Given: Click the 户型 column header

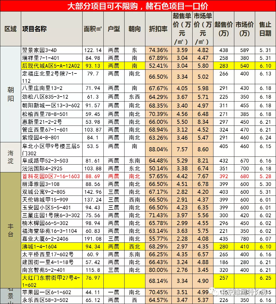Looking at the screenshot, I should click(x=114, y=29).
